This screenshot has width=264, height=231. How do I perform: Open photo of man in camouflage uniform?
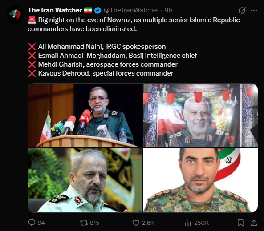pos(200,180)
